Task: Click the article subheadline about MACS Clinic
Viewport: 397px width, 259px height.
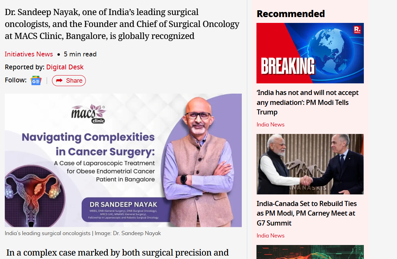Action: [122, 24]
